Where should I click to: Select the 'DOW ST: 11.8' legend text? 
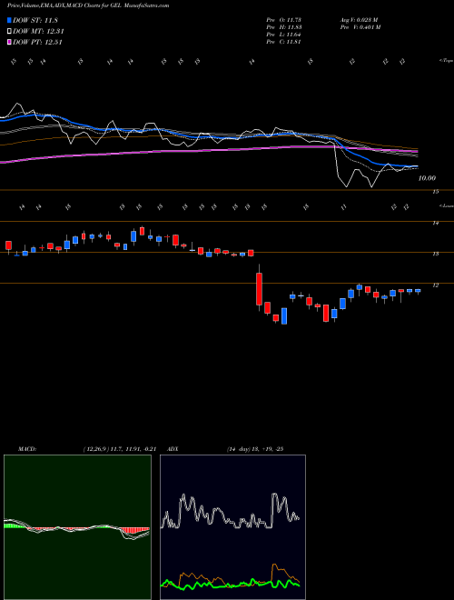pyautogui.click(x=35, y=20)
